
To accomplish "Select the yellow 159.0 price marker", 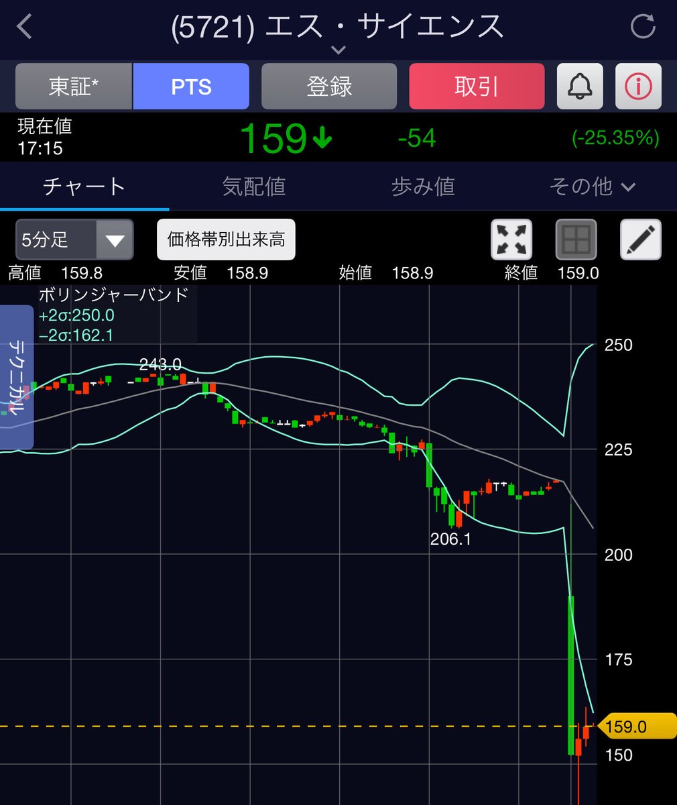I will (633, 726).
